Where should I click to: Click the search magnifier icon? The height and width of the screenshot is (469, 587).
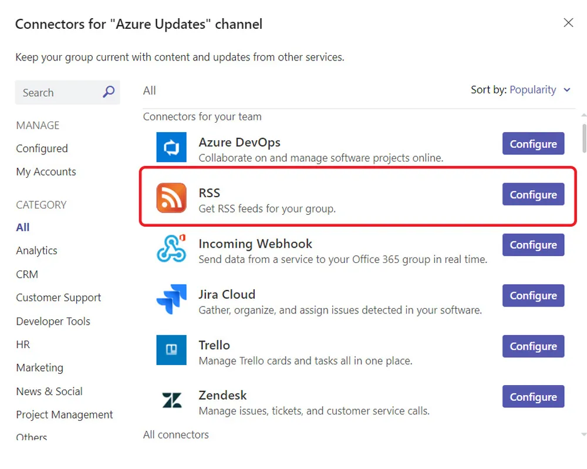point(109,92)
